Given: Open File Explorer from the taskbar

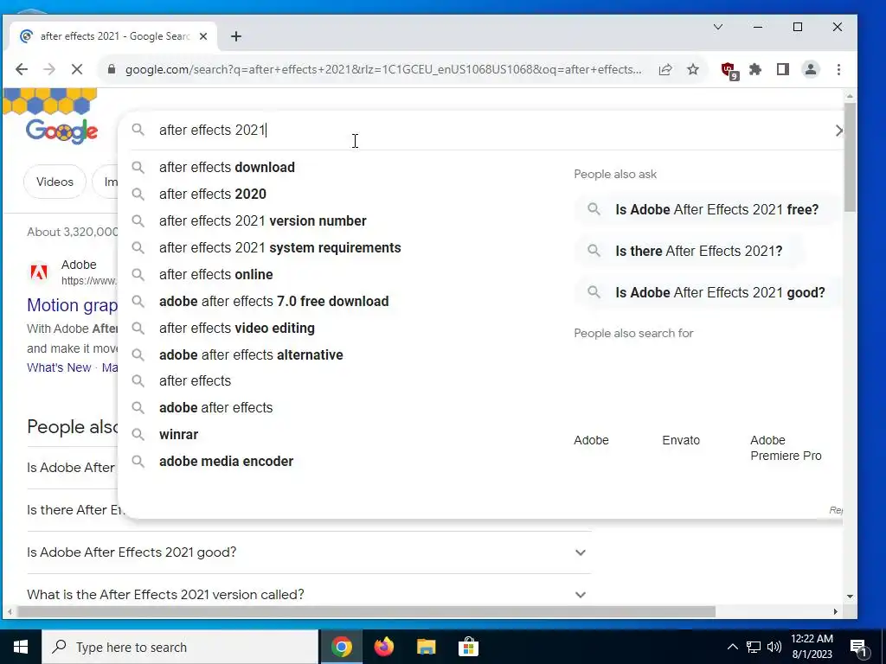Looking at the screenshot, I should pyautogui.click(x=426, y=647).
